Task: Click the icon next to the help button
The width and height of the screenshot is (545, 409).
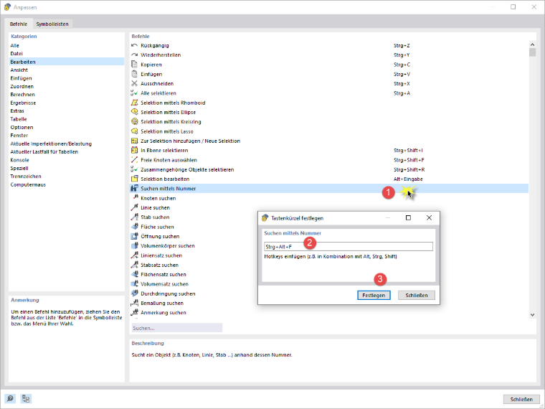Action: tap(26, 398)
